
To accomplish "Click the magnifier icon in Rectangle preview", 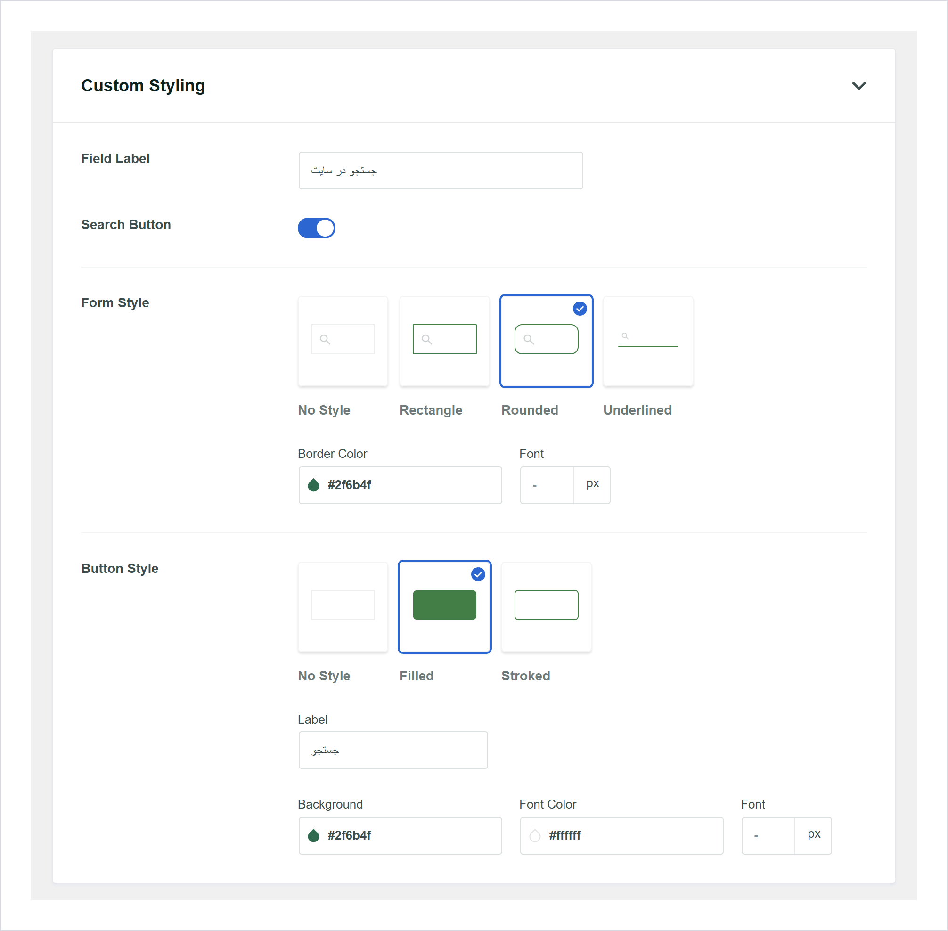I will click(427, 339).
